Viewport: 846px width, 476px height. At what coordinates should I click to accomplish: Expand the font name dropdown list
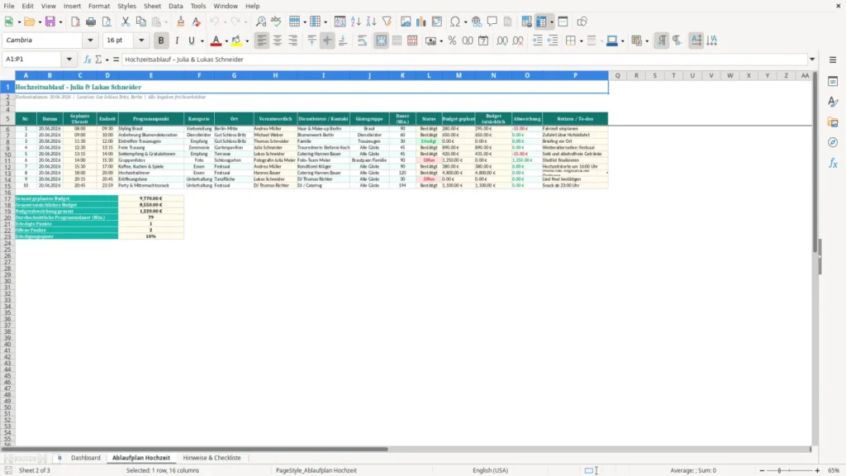click(x=90, y=40)
